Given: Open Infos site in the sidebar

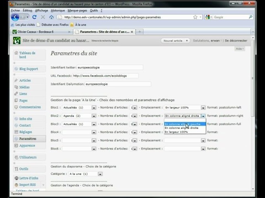Looking at the screenshot, I should coord(30,119).
